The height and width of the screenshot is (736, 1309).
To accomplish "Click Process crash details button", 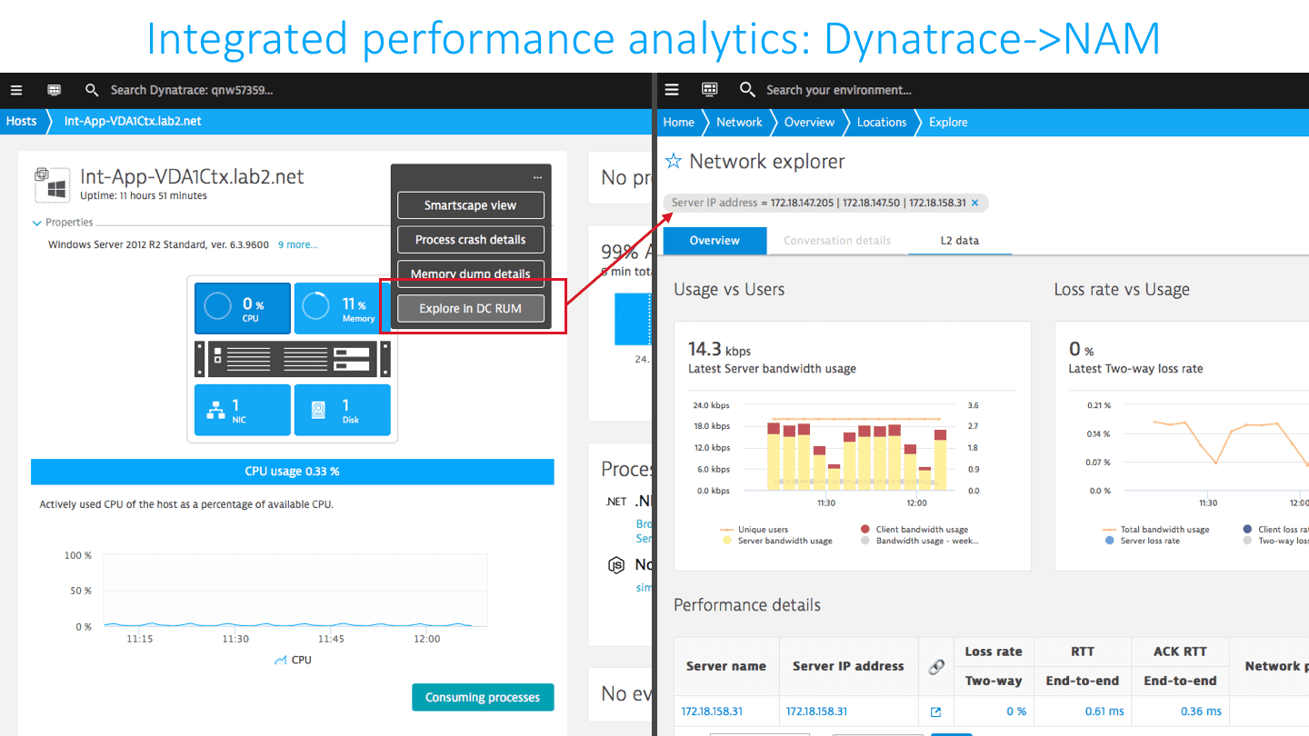I will tap(470, 240).
